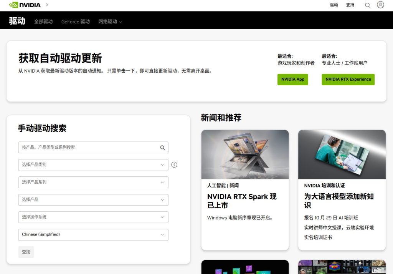The image size is (393, 274).
Task: Click the 手动驱动搜索 heading
Action: pyautogui.click(x=42, y=128)
